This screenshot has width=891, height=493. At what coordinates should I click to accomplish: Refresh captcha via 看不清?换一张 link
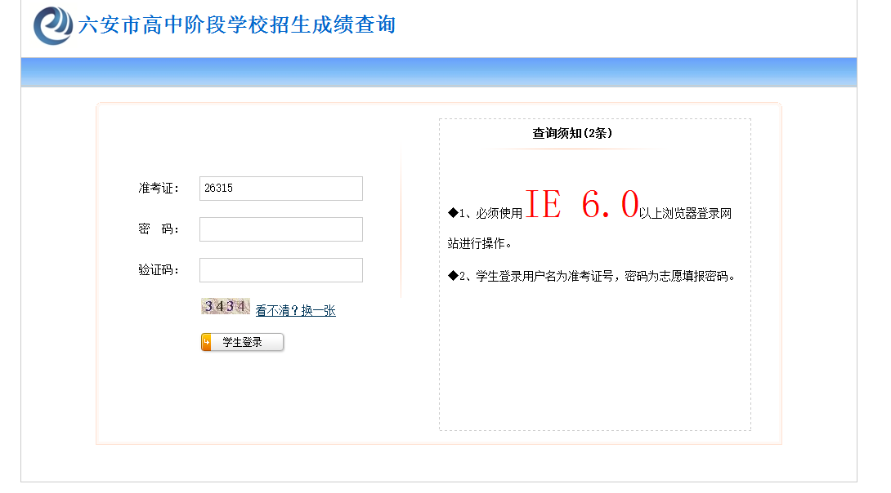tap(295, 310)
